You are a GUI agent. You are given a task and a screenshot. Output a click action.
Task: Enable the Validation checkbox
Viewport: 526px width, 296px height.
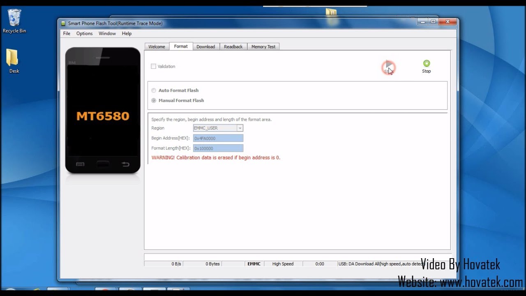pyautogui.click(x=154, y=66)
